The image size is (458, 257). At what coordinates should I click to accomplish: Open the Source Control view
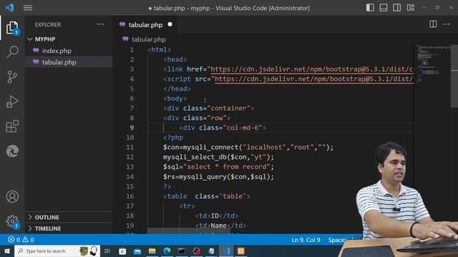tap(12, 77)
